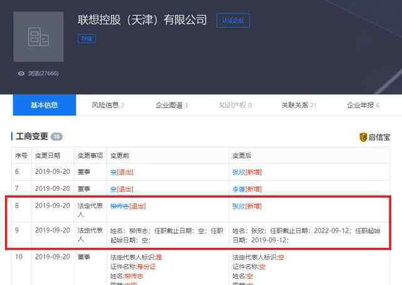Click the 法定代表人 cell in row 9

[90, 234]
